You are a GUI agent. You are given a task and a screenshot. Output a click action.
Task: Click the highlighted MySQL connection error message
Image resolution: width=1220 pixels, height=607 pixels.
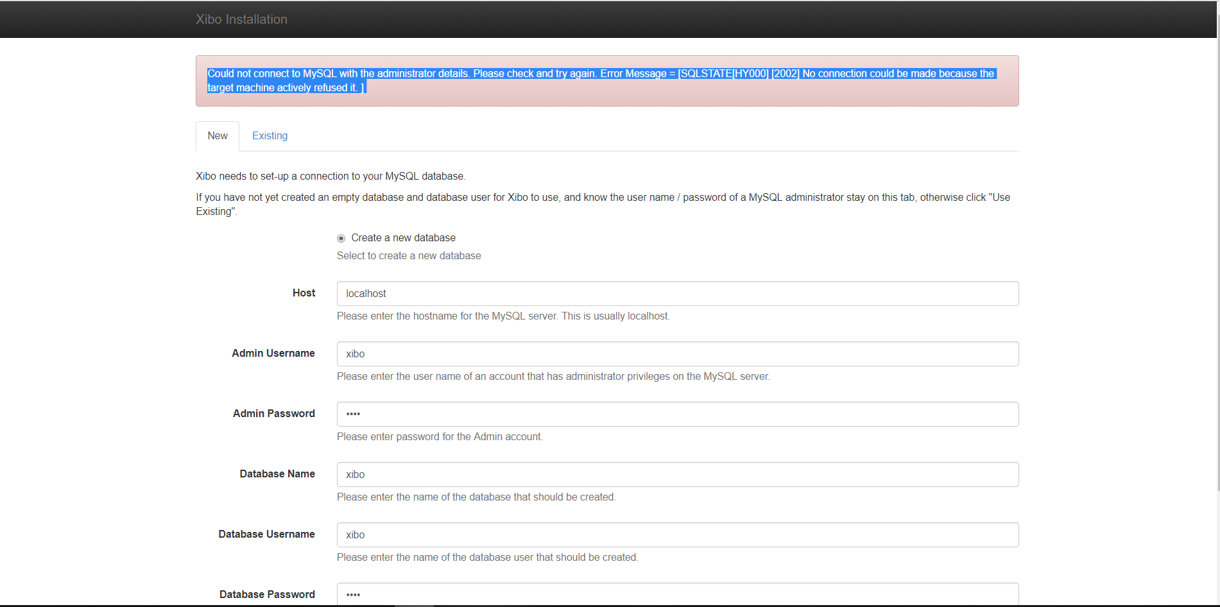pos(600,81)
